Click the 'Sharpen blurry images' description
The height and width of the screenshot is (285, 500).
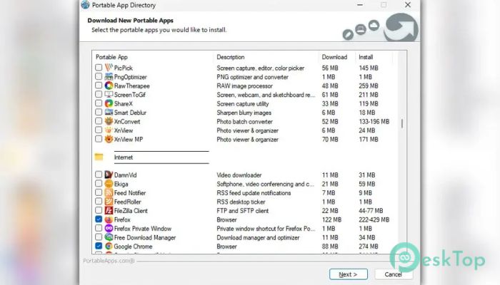[x=244, y=113]
